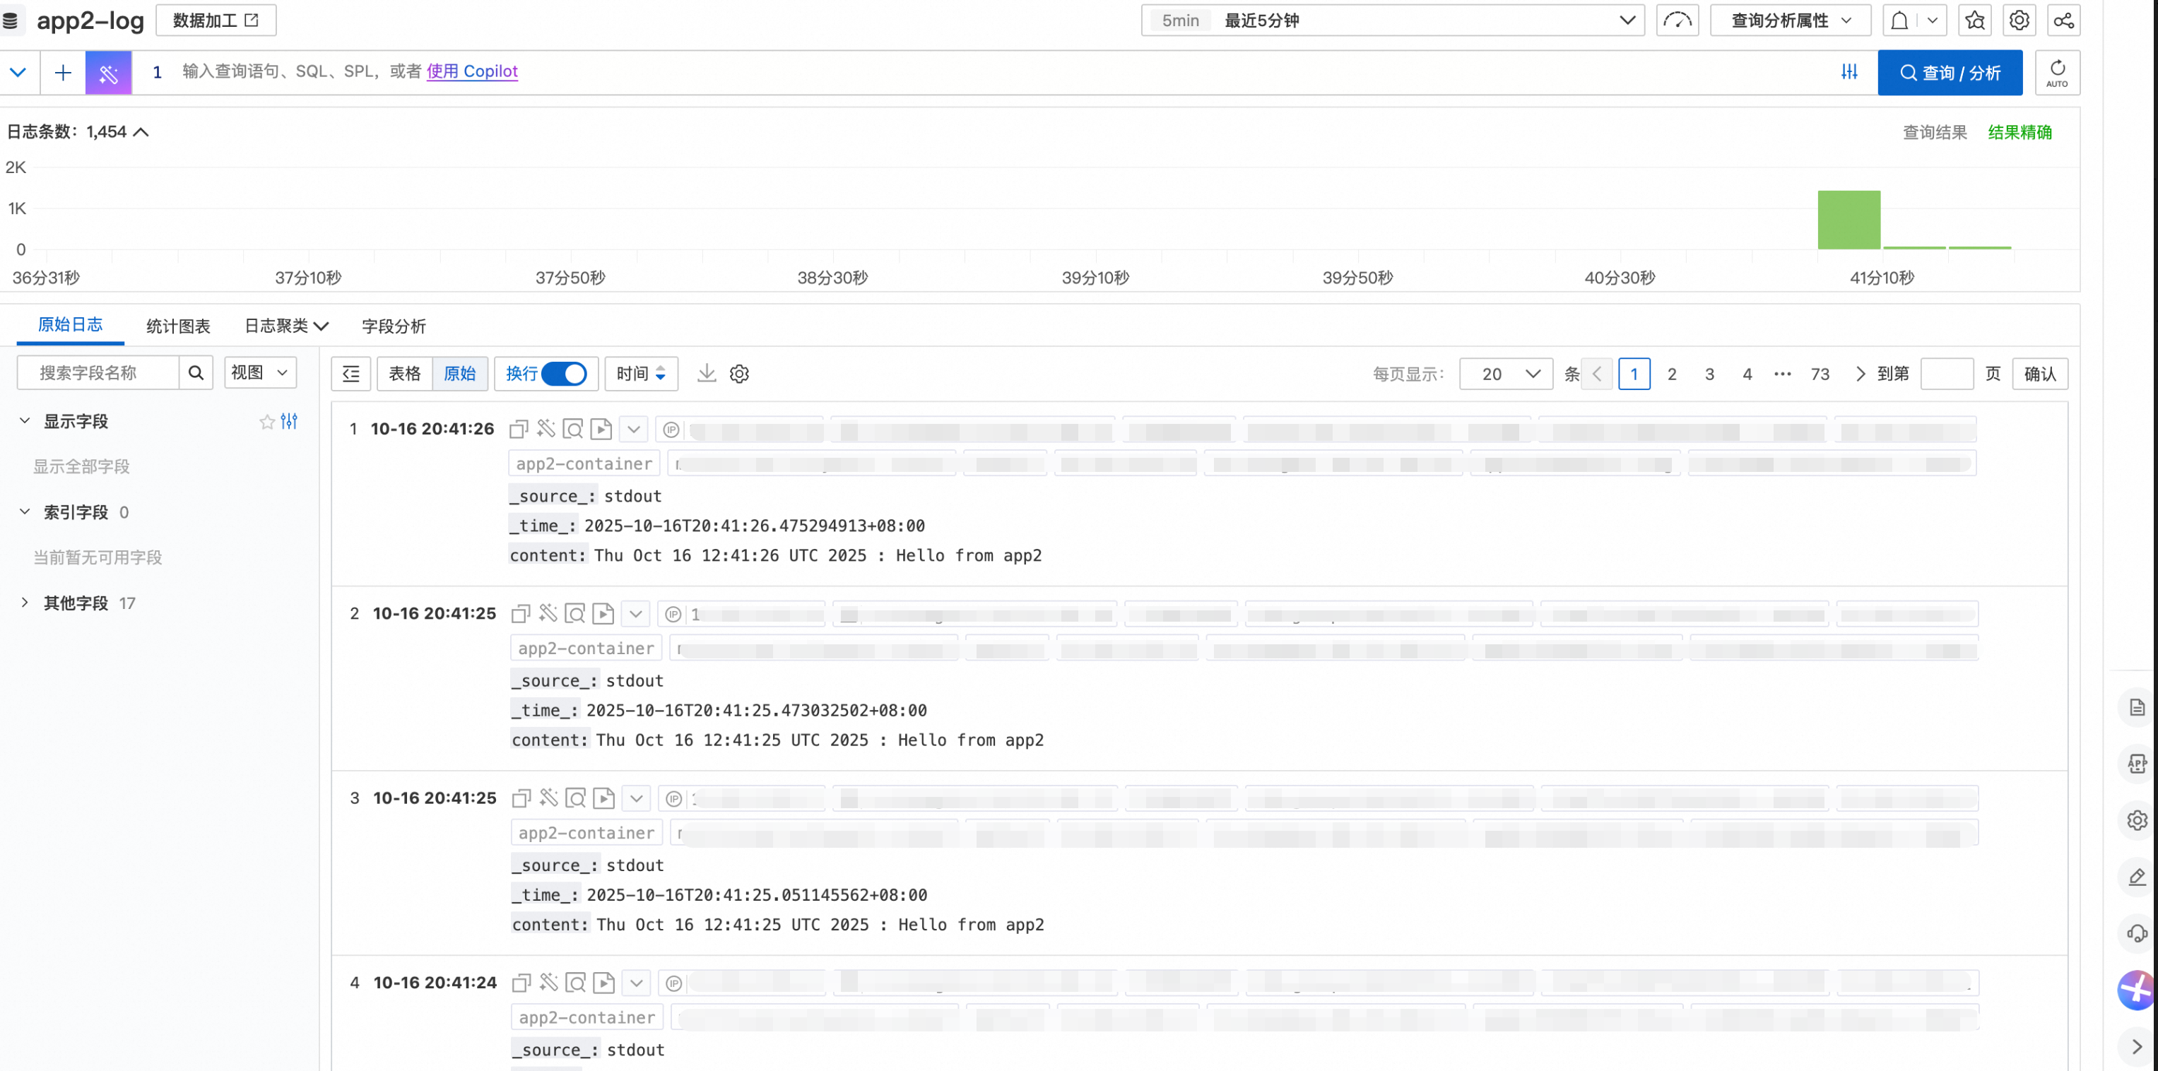Switch to 统计图表 tab

coord(177,326)
